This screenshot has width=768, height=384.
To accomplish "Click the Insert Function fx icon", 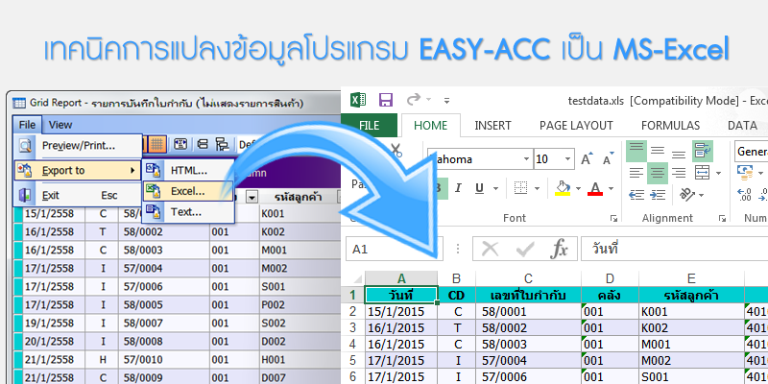I will [x=558, y=250].
